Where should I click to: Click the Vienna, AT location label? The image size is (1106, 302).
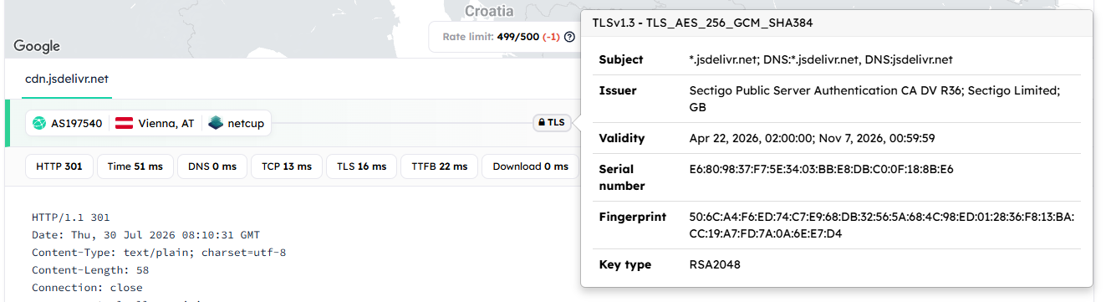[x=166, y=124]
